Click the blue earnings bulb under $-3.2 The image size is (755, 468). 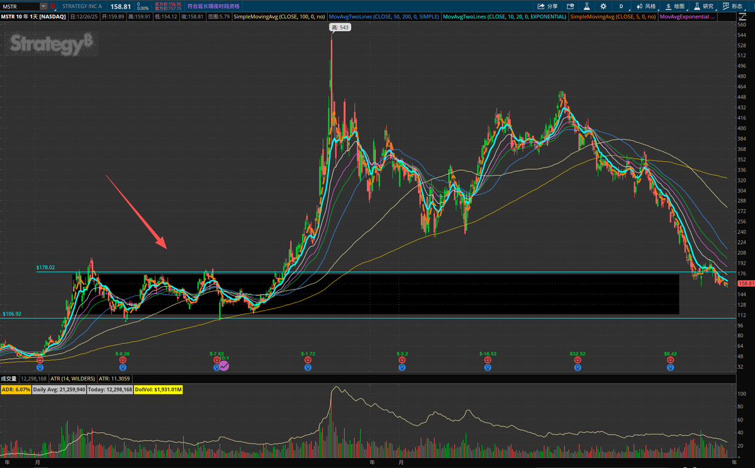(x=402, y=367)
